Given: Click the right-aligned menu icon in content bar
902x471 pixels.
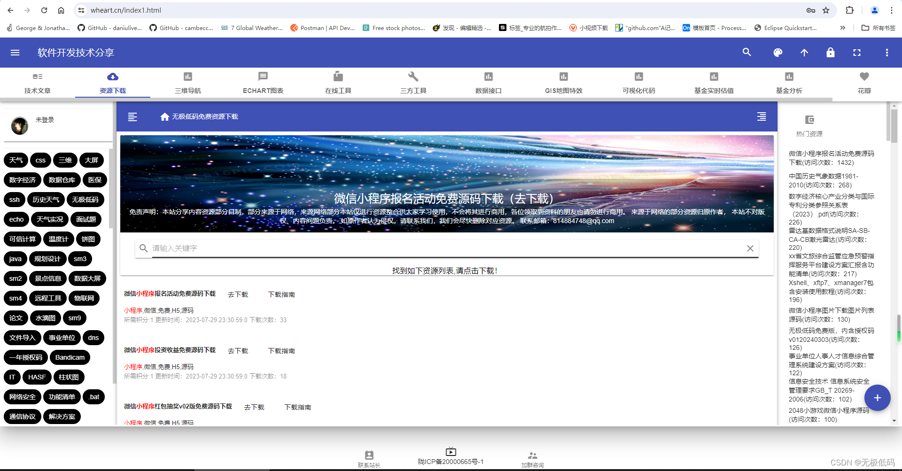Looking at the screenshot, I should (762, 116).
